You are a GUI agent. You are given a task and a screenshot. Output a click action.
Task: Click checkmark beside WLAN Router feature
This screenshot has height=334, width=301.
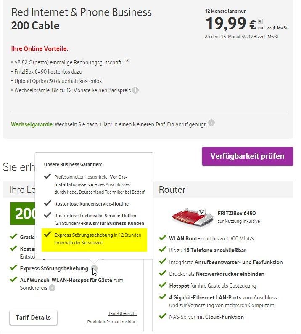point(162,238)
